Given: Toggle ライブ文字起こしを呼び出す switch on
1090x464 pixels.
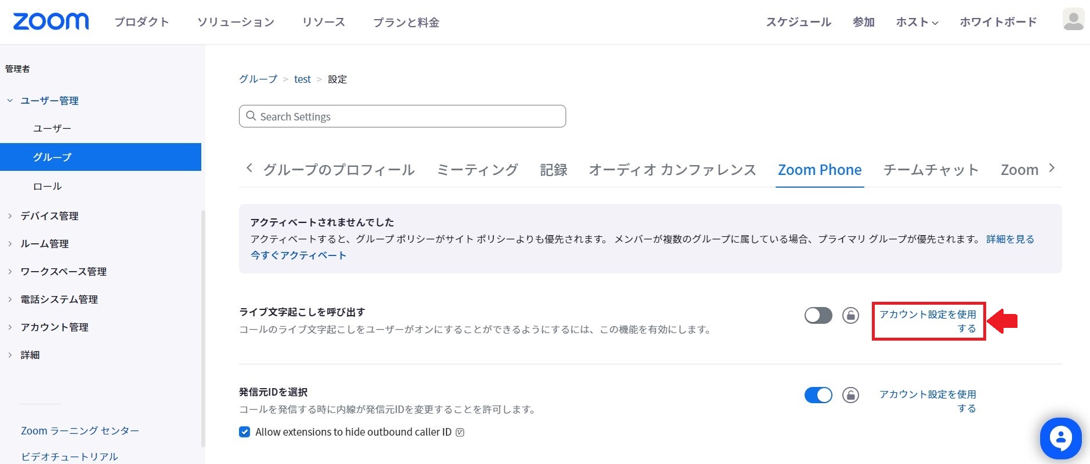Looking at the screenshot, I should [x=818, y=316].
